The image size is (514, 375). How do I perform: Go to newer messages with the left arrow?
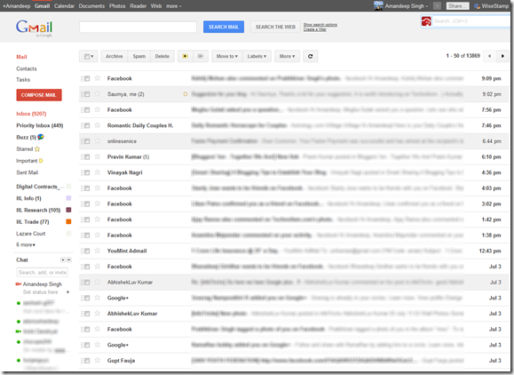[489, 56]
